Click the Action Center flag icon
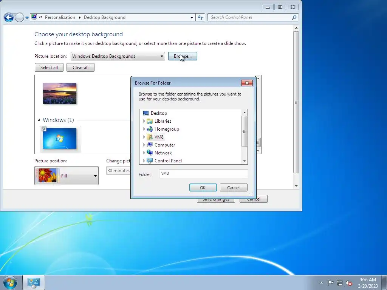Image resolution: width=387 pixels, height=290 pixels. click(x=330, y=282)
